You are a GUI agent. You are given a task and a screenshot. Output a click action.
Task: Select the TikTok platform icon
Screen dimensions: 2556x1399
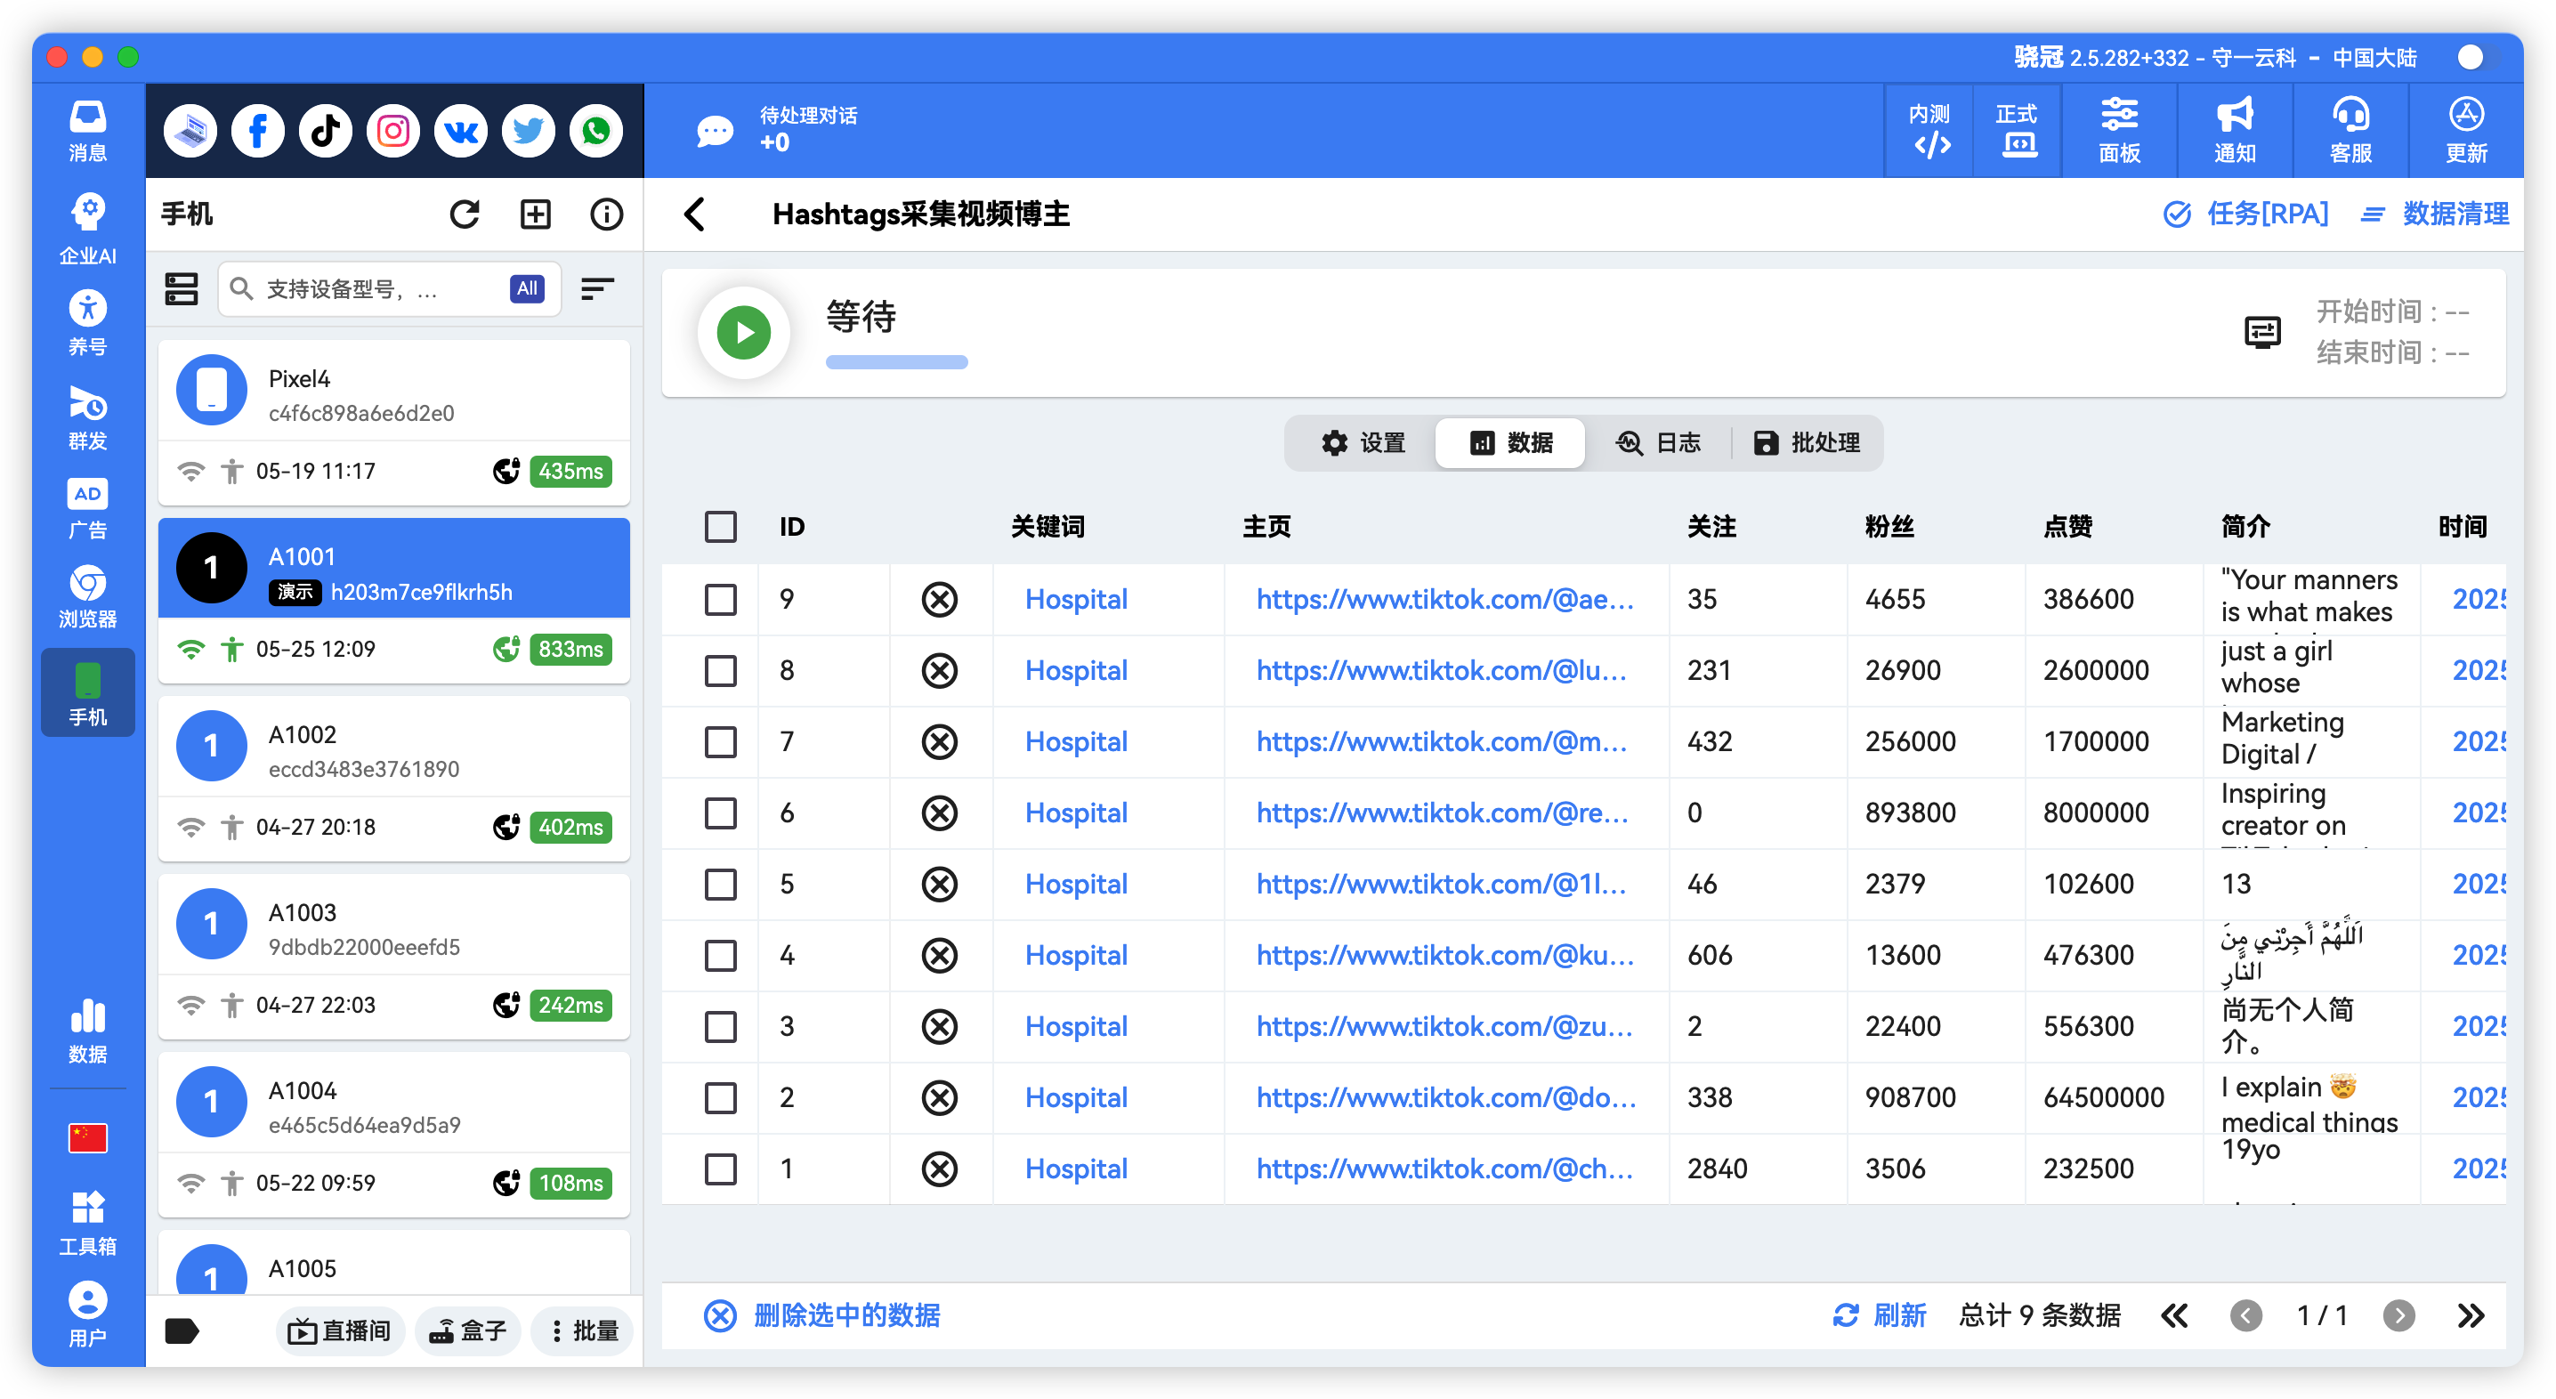pos(326,130)
